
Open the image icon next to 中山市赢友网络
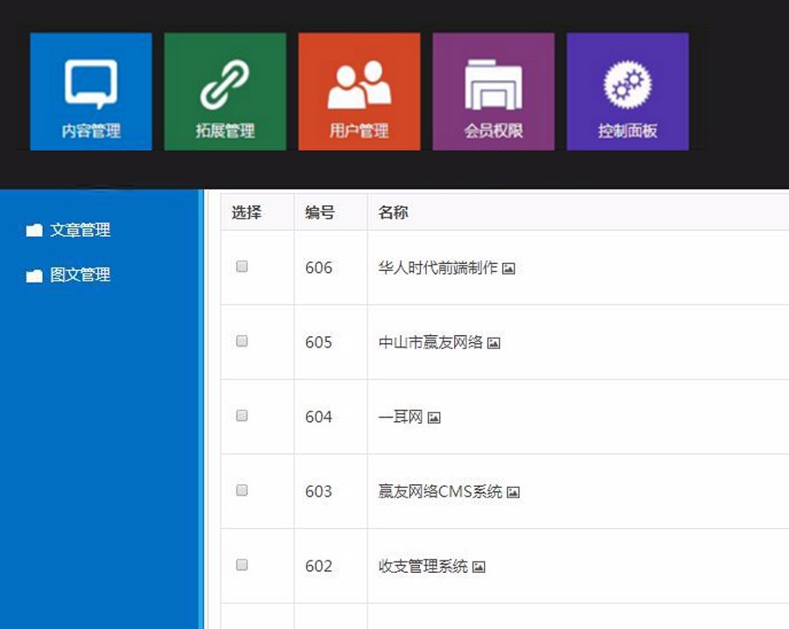click(x=494, y=343)
